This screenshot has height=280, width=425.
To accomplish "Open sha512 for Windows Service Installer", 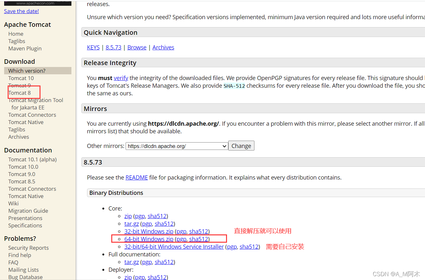I will [249, 247].
